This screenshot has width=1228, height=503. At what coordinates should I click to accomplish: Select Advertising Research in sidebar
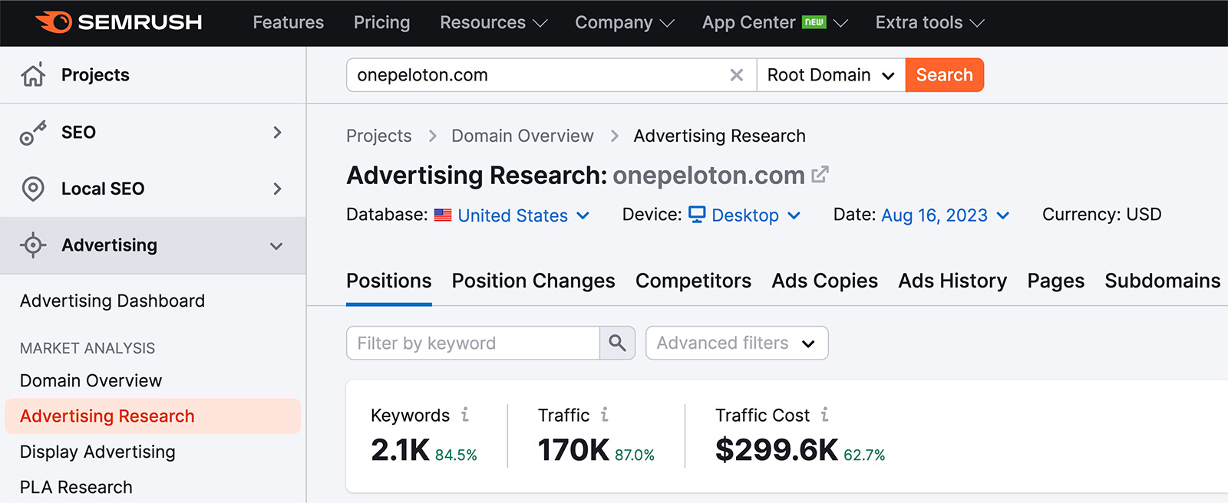click(x=153, y=416)
